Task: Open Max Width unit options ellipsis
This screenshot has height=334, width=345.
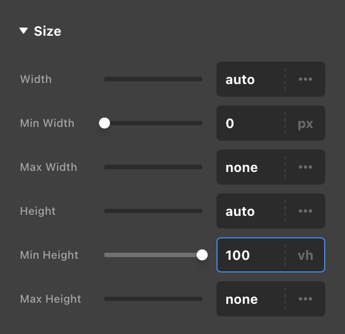Action: point(305,167)
